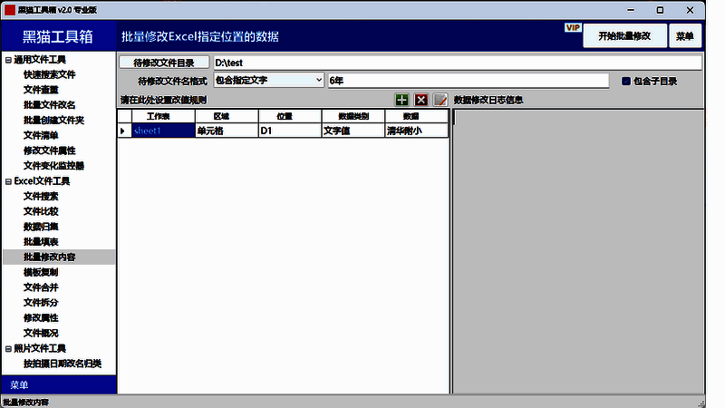Click the edit rule pencil icon

coord(440,100)
